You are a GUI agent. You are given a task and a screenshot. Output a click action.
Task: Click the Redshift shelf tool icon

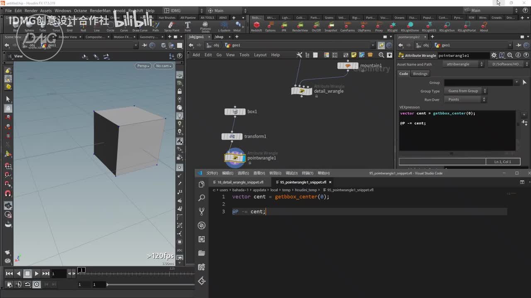[x=256, y=25]
